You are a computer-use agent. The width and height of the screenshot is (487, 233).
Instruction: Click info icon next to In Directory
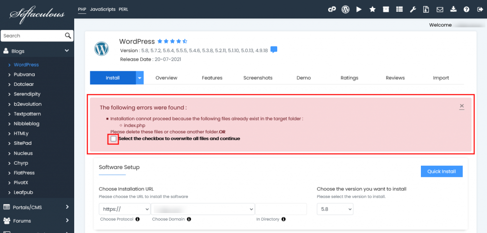283,219
